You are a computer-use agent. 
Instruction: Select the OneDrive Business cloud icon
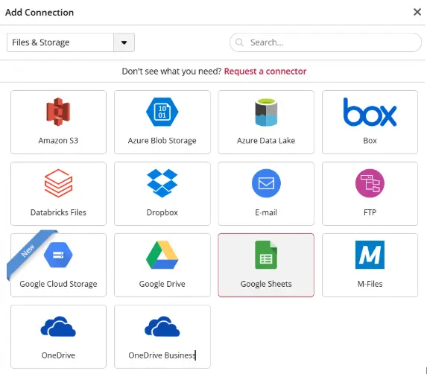[x=162, y=326]
